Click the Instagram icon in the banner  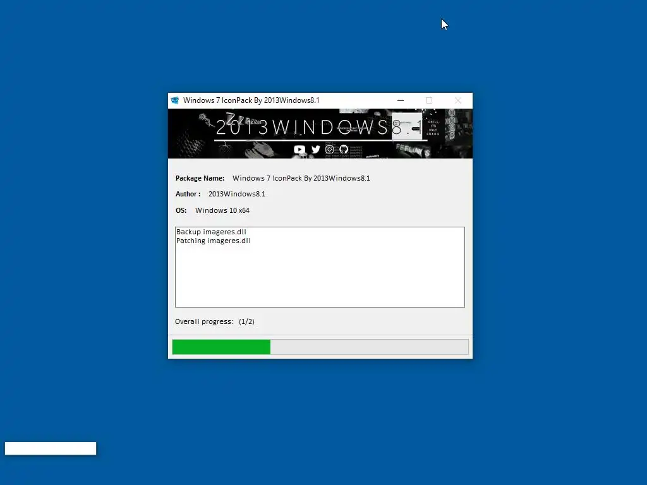(x=329, y=149)
